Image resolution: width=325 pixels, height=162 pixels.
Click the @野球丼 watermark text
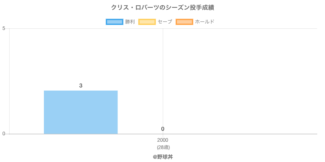[162, 157]
